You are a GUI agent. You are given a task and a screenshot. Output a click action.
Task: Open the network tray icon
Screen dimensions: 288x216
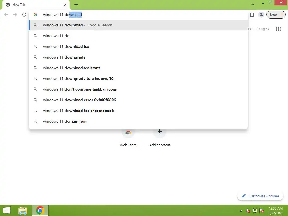click(255, 210)
